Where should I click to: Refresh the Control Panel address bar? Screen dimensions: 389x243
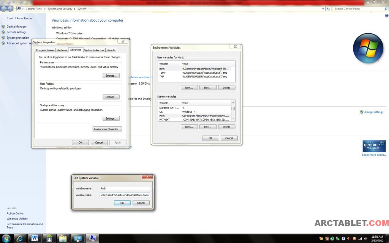tap(328, 9)
